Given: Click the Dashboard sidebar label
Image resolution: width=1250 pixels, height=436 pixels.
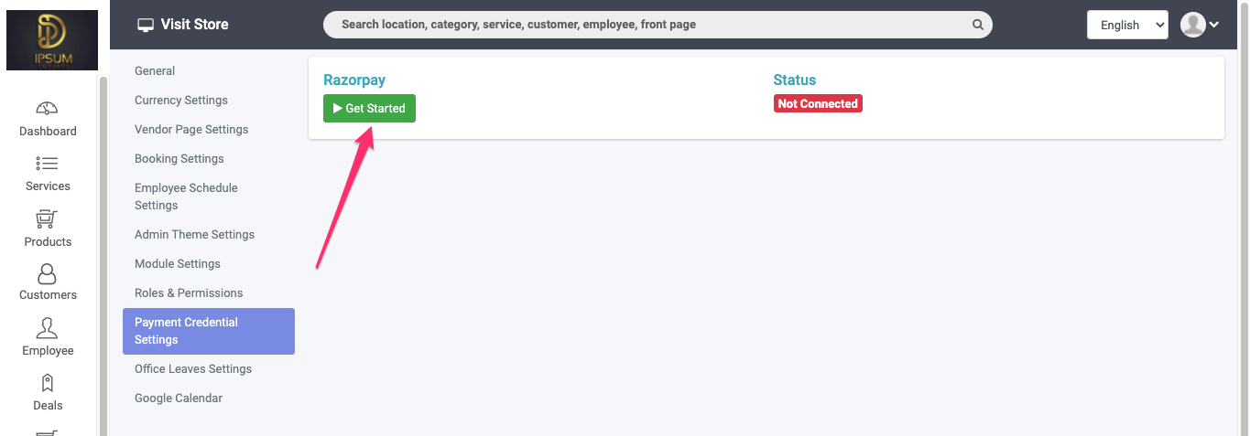Looking at the screenshot, I should tap(48, 131).
